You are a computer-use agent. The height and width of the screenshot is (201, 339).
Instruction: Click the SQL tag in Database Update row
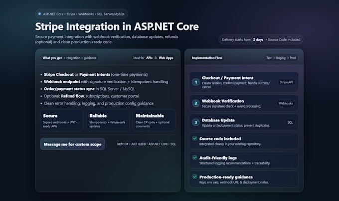[290, 122]
